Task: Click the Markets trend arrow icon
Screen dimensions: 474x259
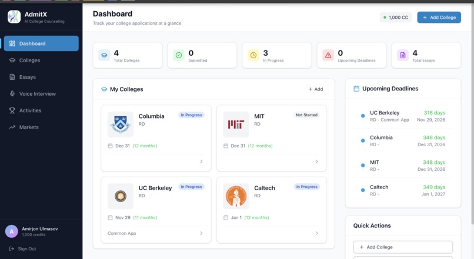Action: pyautogui.click(x=12, y=127)
